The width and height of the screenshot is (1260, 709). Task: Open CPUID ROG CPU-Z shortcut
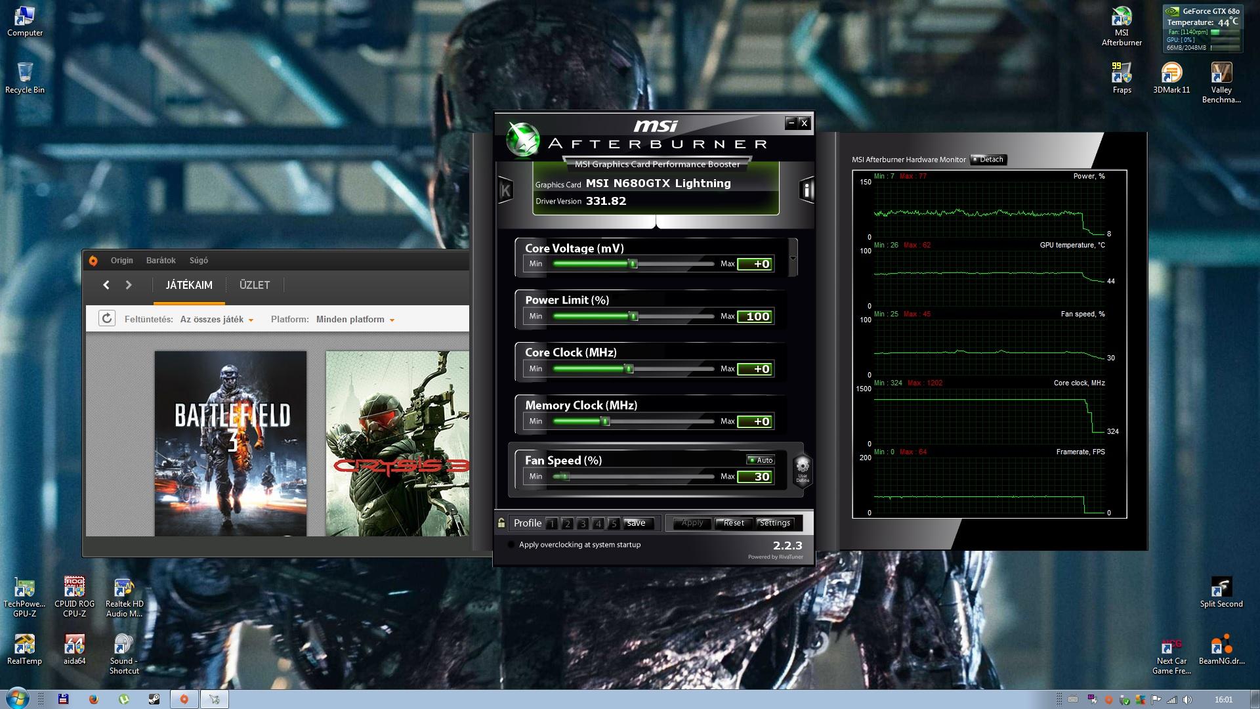[x=74, y=597]
